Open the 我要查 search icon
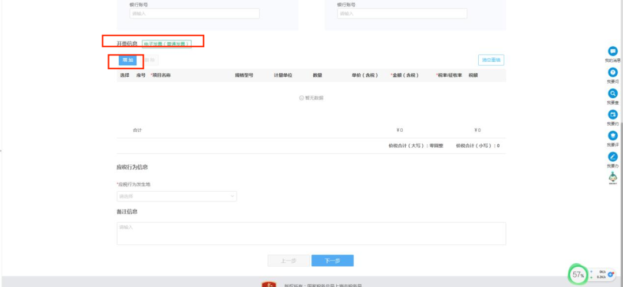This screenshot has height=287, width=623. point(613,94)
